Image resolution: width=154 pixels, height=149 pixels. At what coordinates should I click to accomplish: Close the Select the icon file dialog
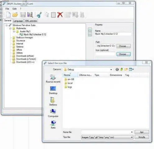[146, 62]
